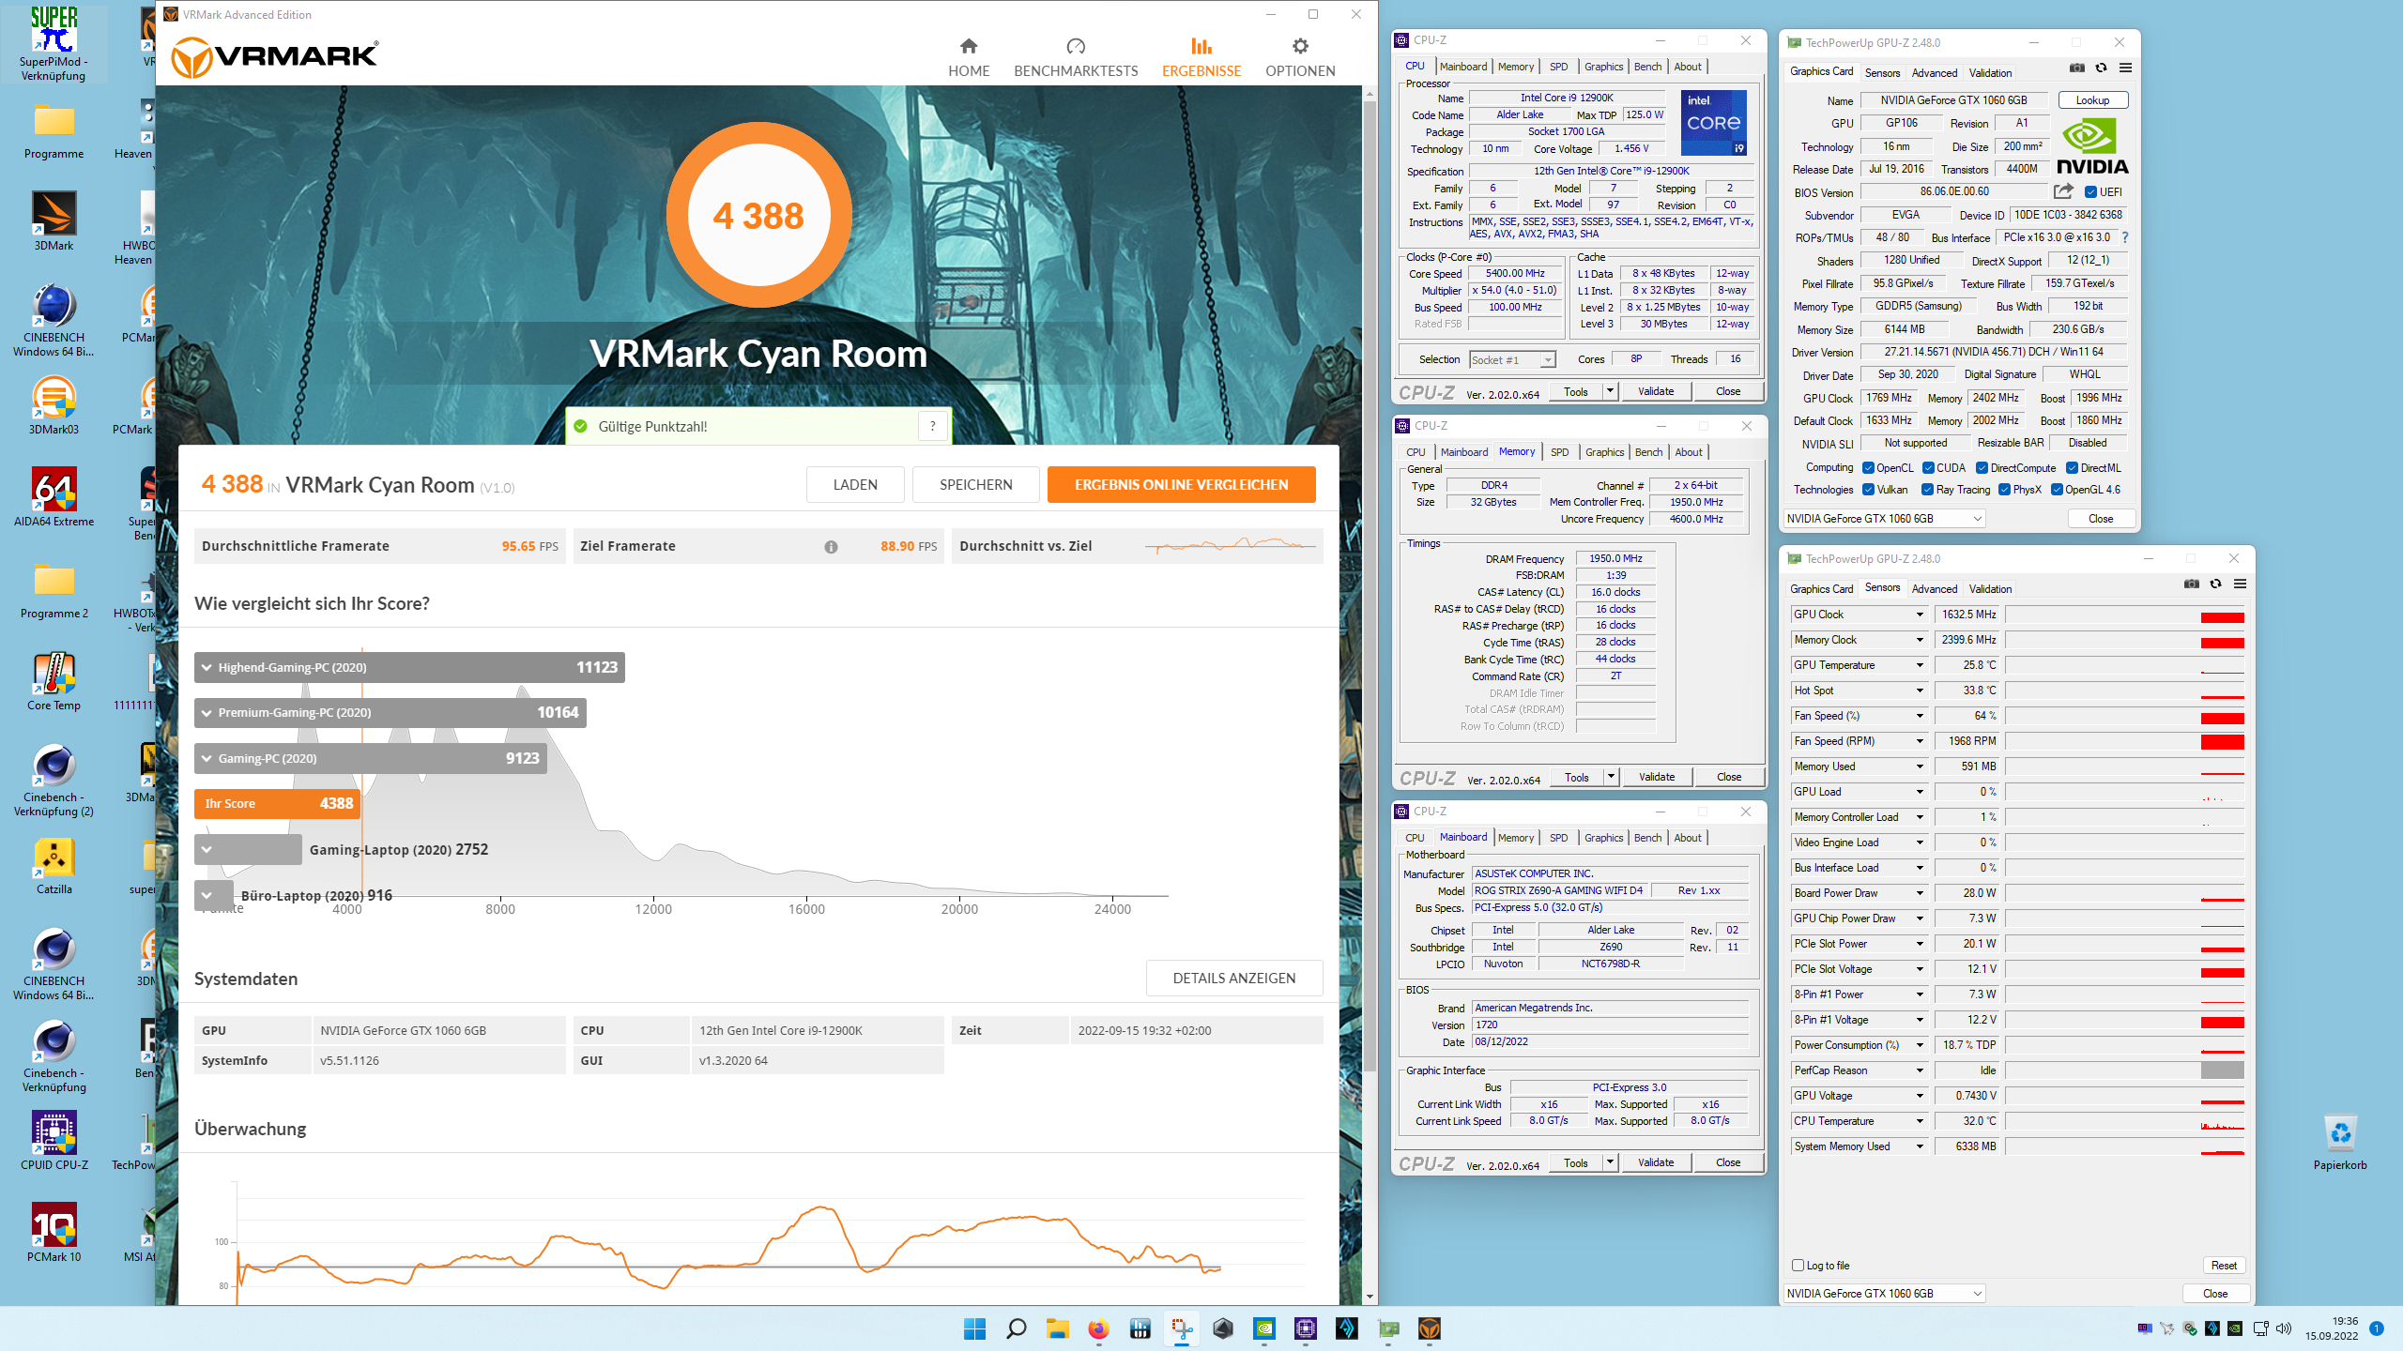Open GPU Clock sensor dropdown arrow
The width and height of the screenshot is (2403, 1351).
[1920, 615]
